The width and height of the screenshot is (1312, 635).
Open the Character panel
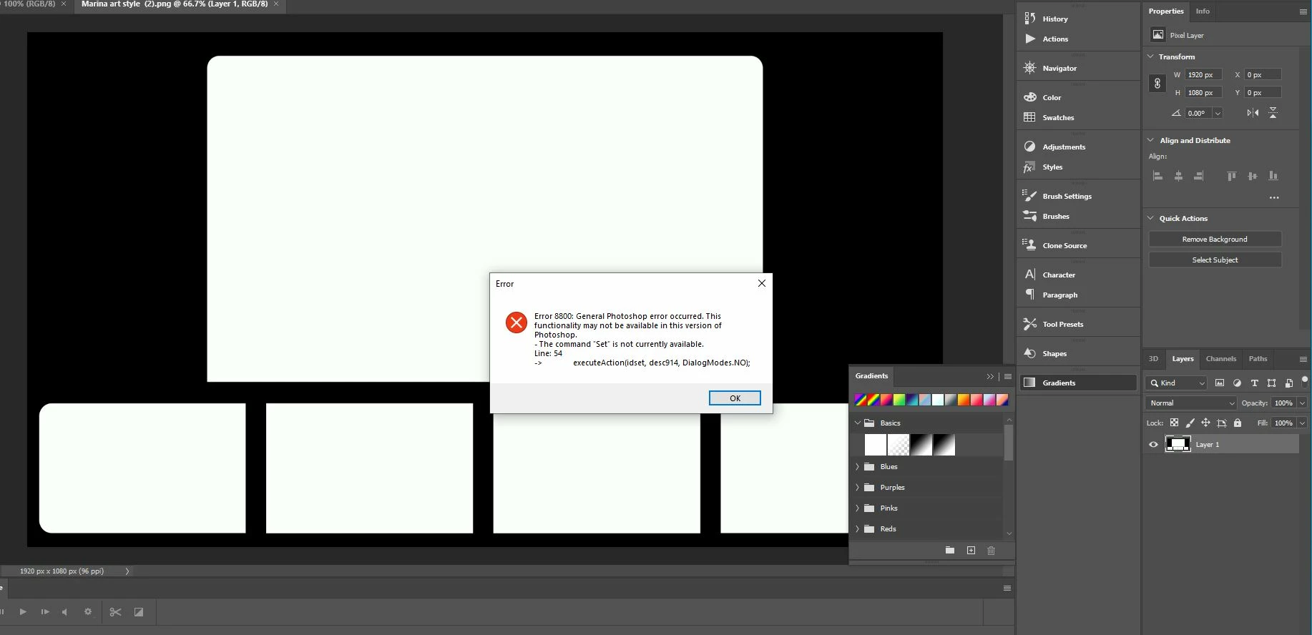[1059, 275]
